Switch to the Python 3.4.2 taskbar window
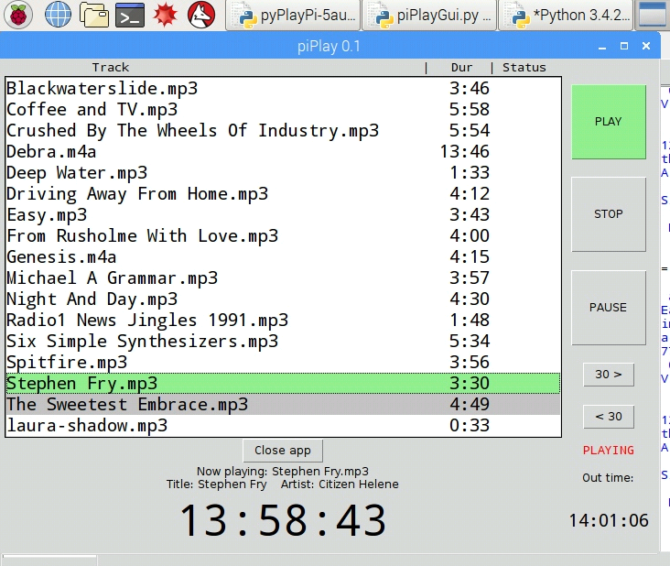The width and height of the screenshot is (670, 566). (567, 15)
